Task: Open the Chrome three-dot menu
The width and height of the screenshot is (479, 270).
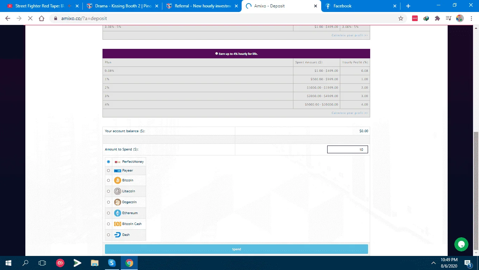Action: coord(471,18)
